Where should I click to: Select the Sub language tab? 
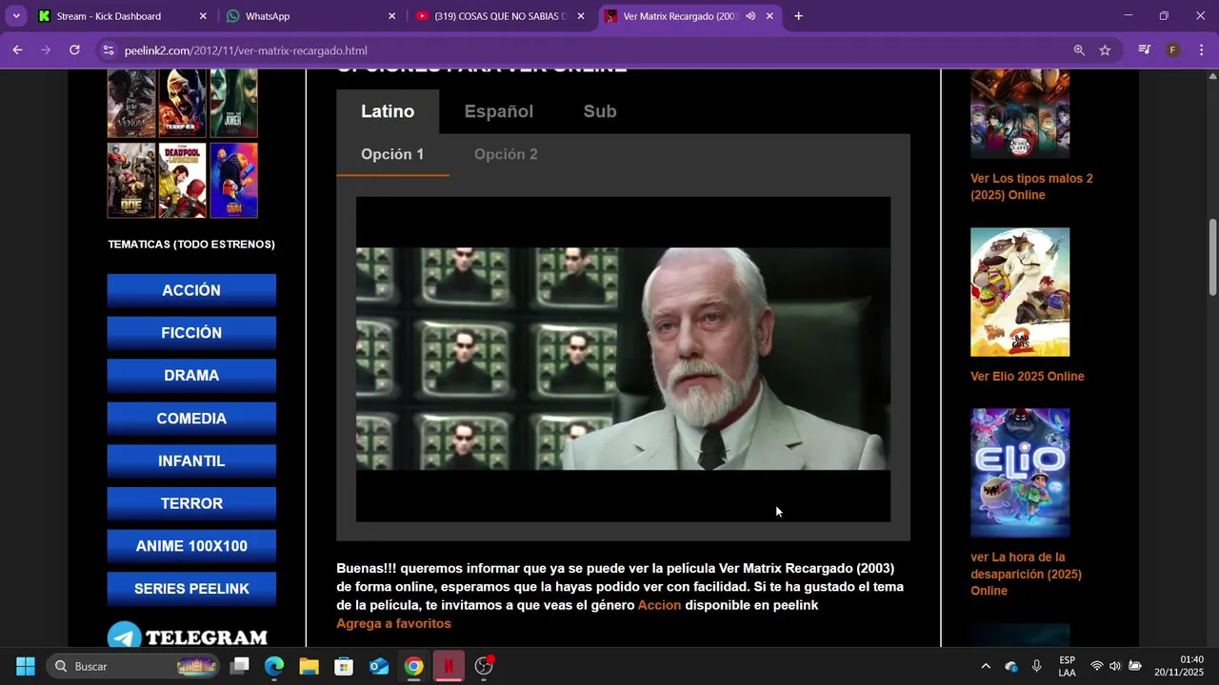[600, 111]
